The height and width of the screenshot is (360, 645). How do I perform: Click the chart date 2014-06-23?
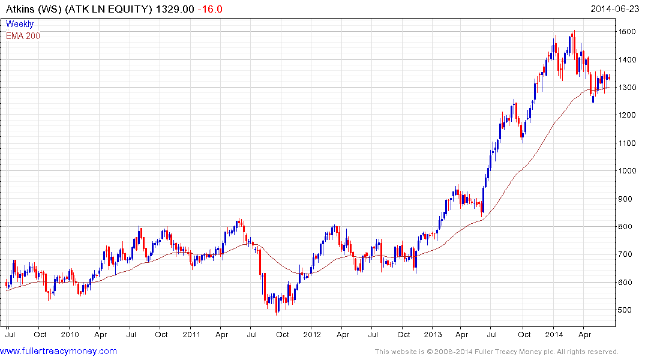(614, 8)
